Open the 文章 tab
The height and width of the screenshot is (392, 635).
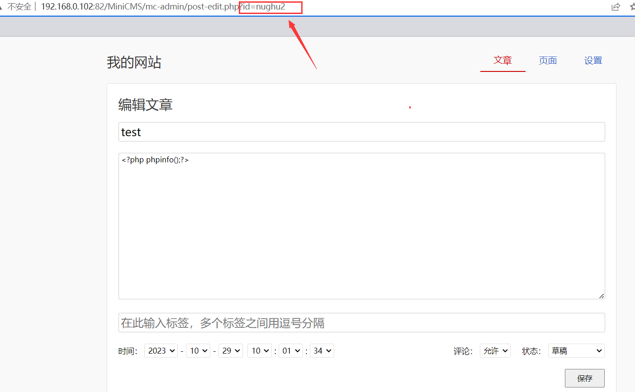502,61
